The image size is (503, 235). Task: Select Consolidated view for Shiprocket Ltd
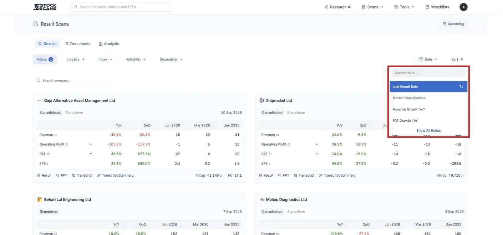[272, 113]
